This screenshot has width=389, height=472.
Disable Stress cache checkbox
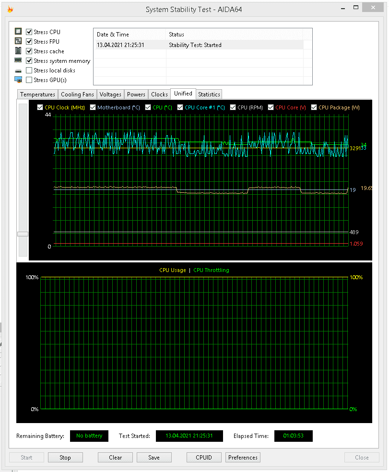29,51
